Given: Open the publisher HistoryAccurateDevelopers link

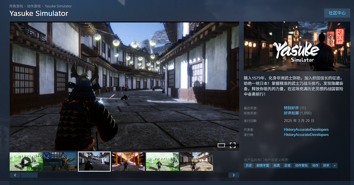Looking at the screenshot, I should coord(306,134).
